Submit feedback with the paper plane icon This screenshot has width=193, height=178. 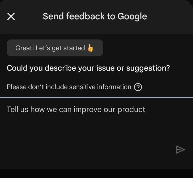180,150
